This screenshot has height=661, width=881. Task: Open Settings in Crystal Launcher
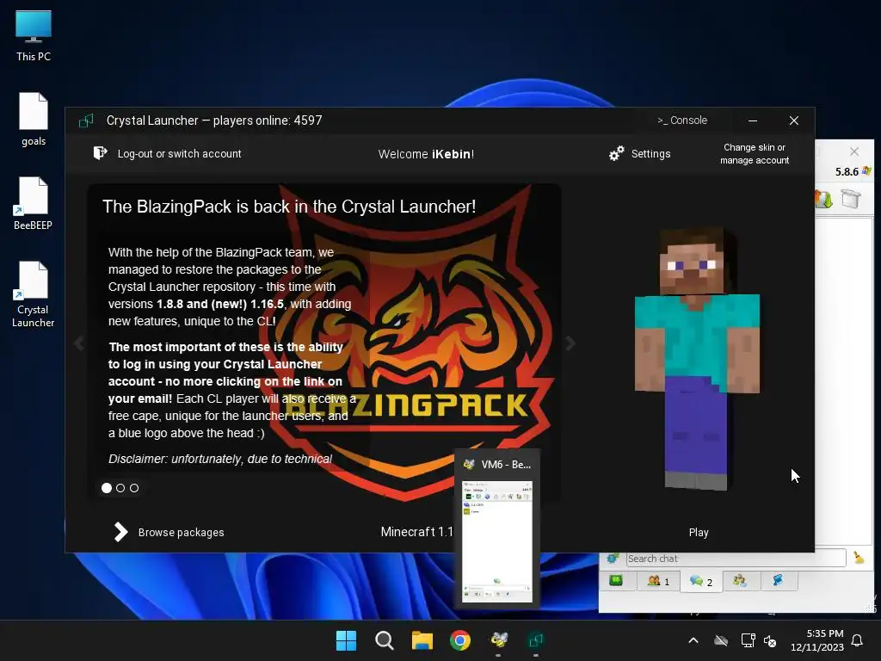650,153
